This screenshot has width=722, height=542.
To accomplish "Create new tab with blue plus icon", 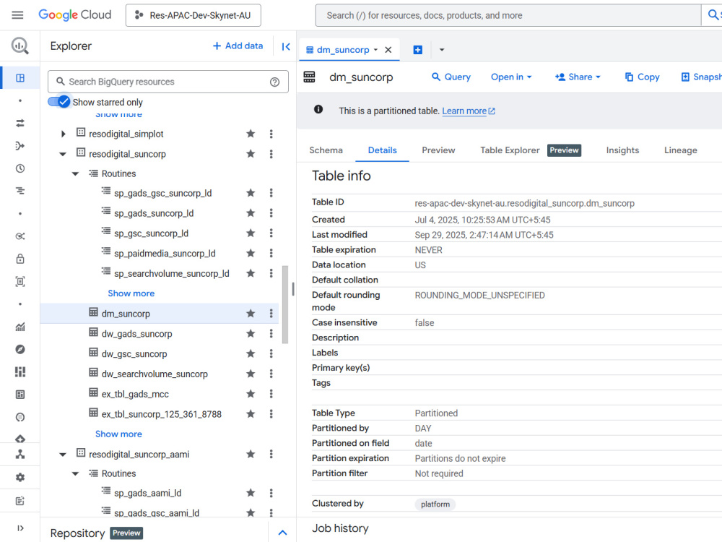I will [417, 50].
